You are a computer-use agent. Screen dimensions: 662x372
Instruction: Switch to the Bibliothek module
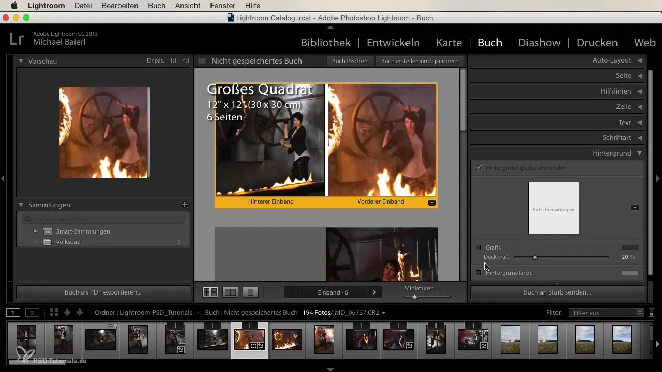[x=326, y=43]
